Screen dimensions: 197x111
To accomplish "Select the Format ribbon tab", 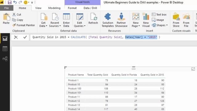I will click(72, 8).
